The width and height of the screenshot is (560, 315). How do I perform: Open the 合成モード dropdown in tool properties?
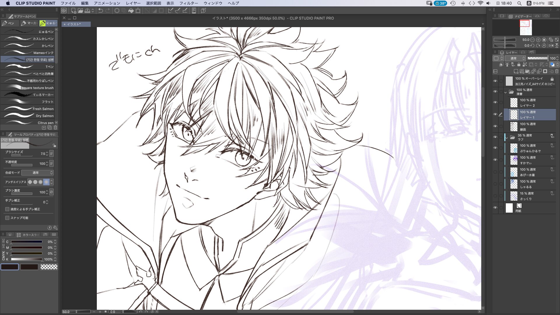coord(37,173)
